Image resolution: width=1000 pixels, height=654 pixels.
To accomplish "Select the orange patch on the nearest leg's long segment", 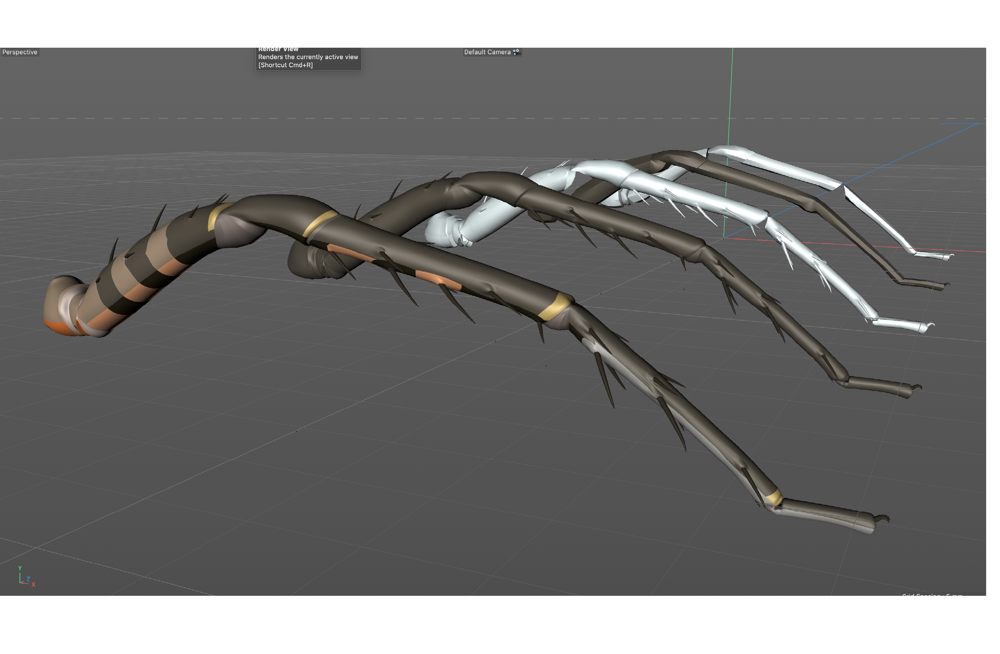I will coord(438,279).
